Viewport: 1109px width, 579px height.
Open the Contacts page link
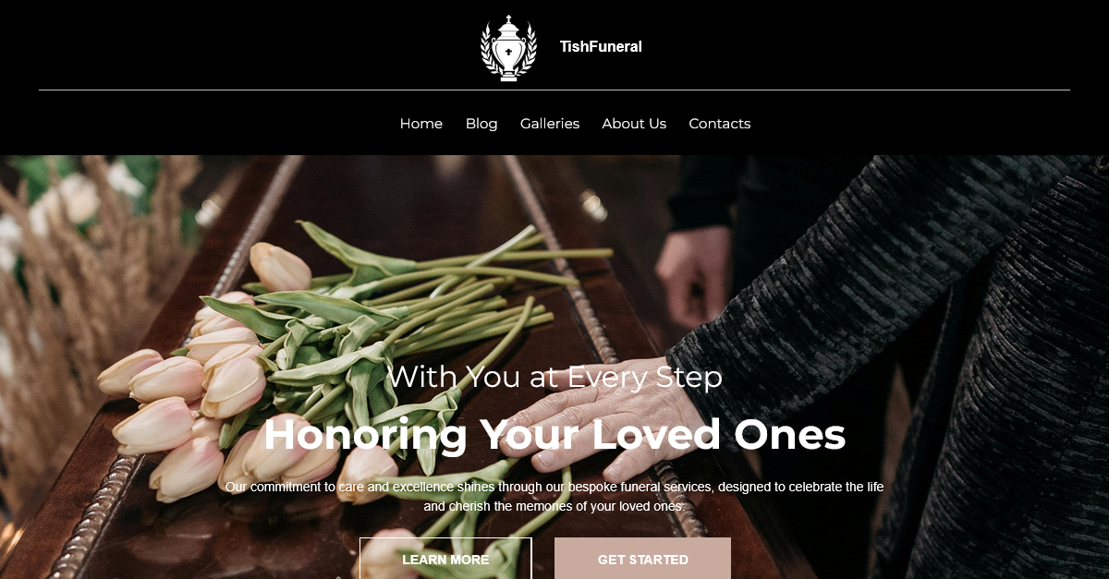[x=720, y=124]
